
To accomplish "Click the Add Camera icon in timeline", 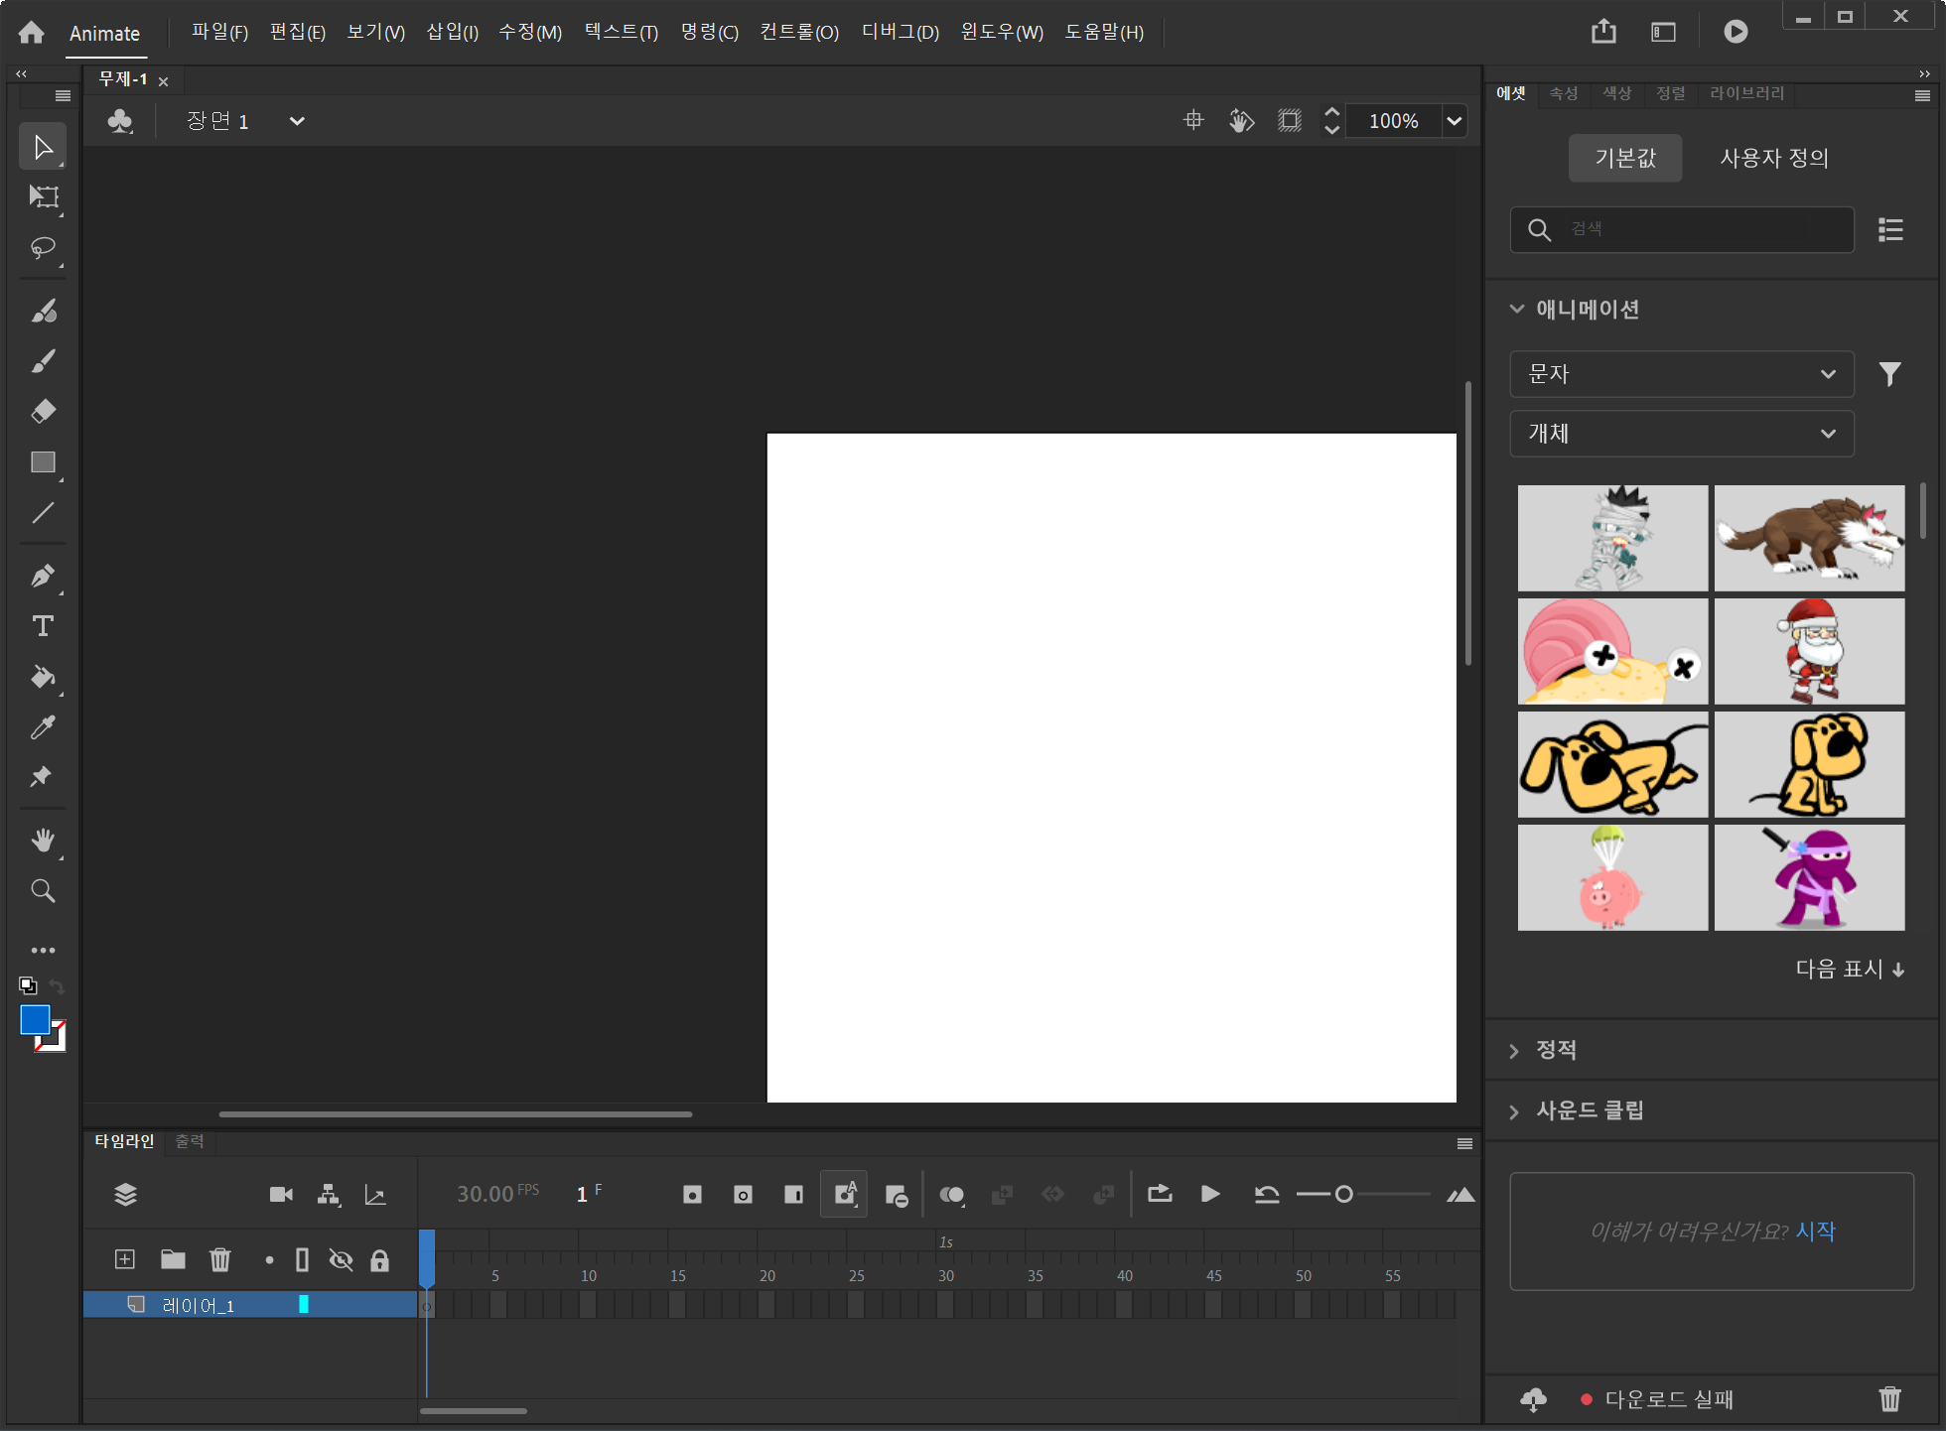I will point(281,1194).
